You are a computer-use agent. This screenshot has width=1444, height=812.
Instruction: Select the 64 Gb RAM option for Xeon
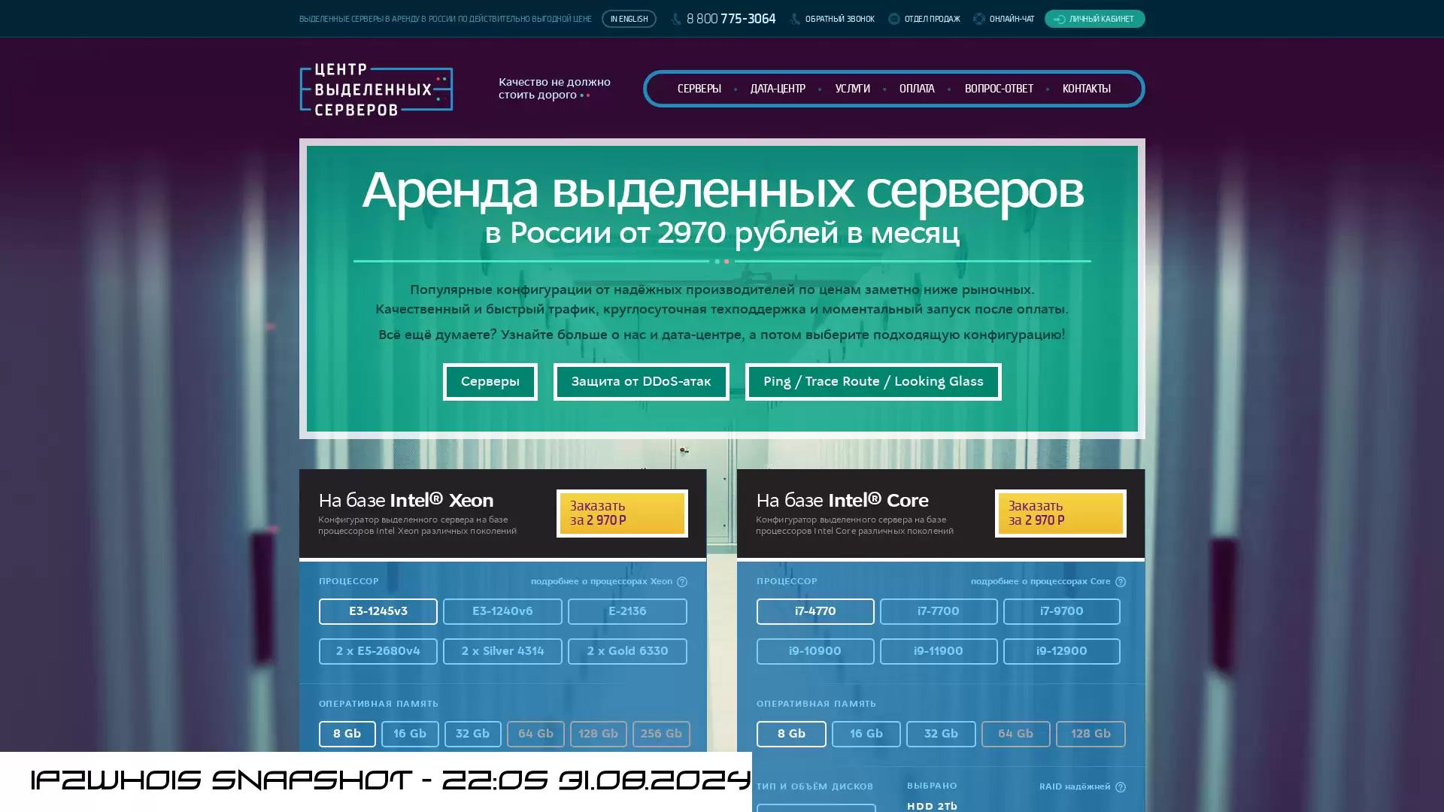(x=535, y=733)
